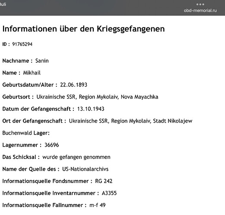Select the birth date 22.06.1893
The height and width of the screenshot is (215, 225).
73,85
